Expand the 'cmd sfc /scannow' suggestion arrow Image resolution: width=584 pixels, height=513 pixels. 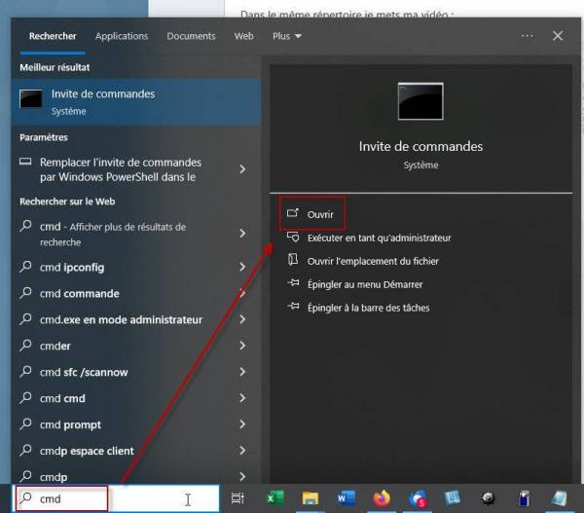(x=241, y=373)
